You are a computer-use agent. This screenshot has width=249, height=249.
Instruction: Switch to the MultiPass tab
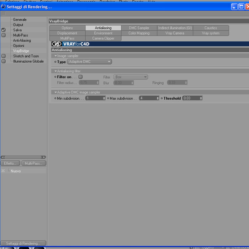pyautogui.click(x=67, y=38)
